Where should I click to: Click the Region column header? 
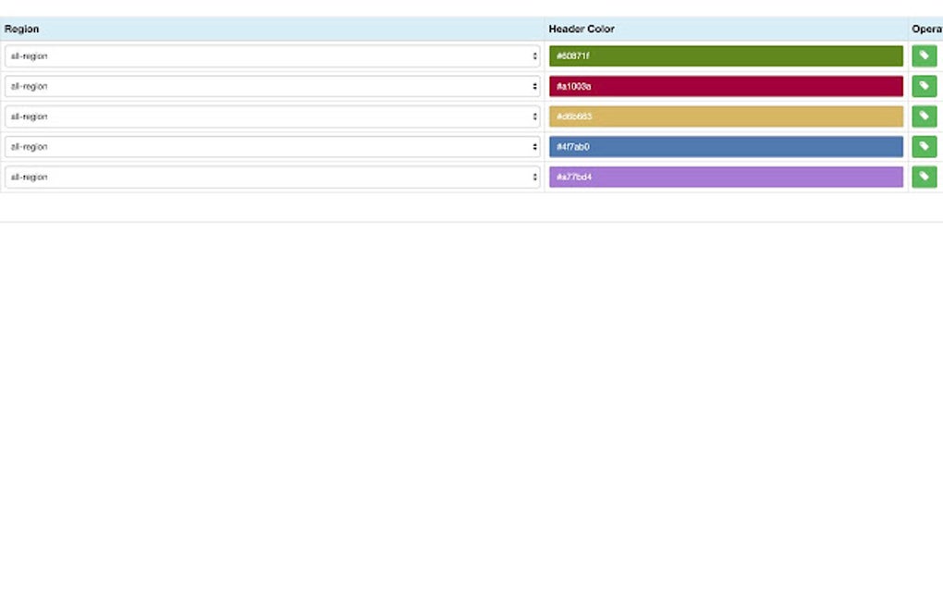(20, 29)
